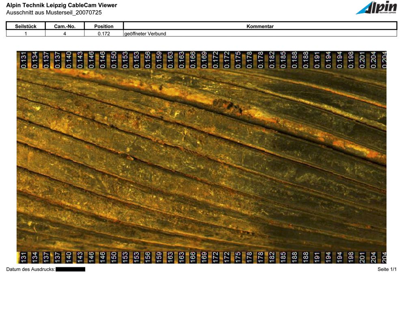
Task: Select the "0.185" marker in the top ruler
Action: 283,60
